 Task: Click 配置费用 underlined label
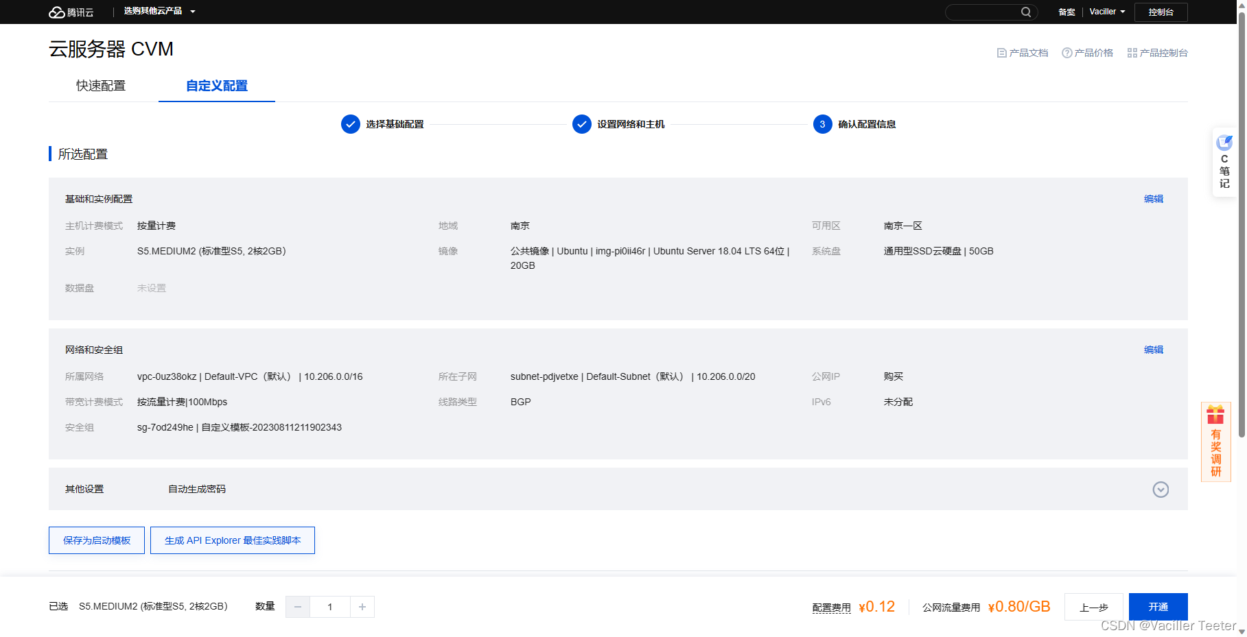click(831, 608)
